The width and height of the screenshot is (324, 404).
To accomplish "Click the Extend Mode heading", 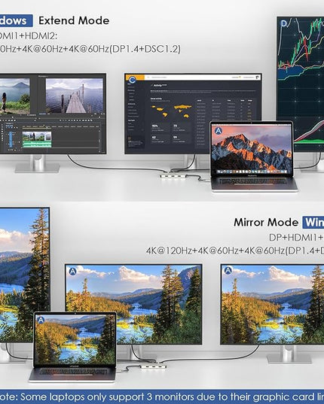I will (74, 20).
